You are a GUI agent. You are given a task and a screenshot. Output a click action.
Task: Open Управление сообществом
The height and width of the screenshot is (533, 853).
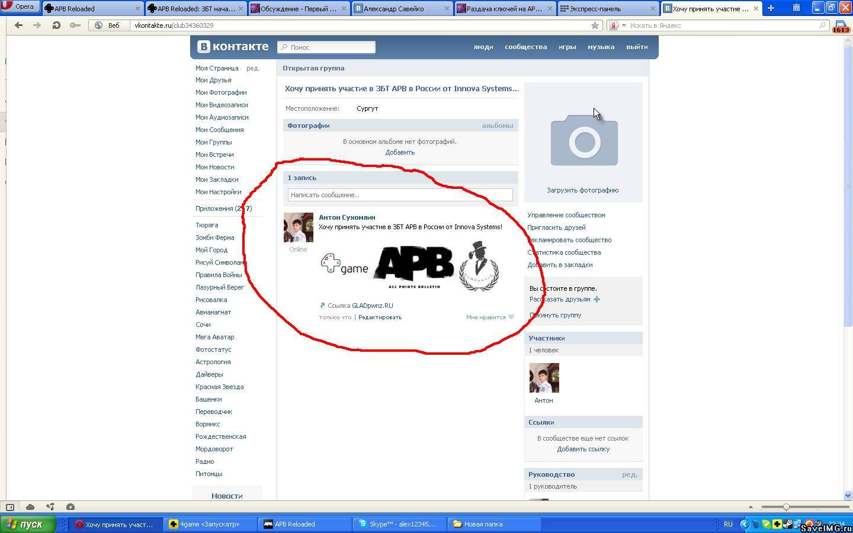(566, 215)
